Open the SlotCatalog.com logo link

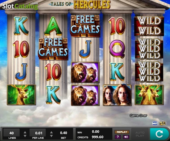[20, 6]
